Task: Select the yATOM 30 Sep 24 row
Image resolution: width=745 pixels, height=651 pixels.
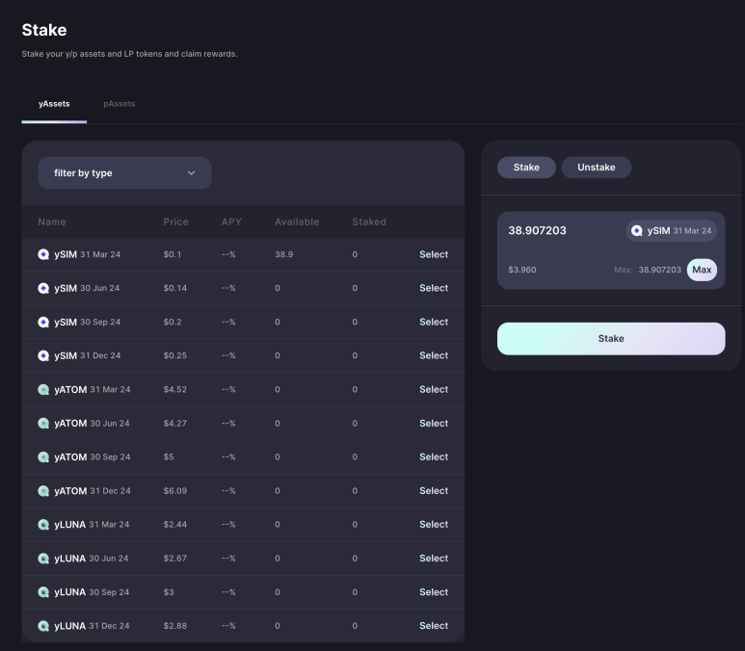Action: pos(434,456)
